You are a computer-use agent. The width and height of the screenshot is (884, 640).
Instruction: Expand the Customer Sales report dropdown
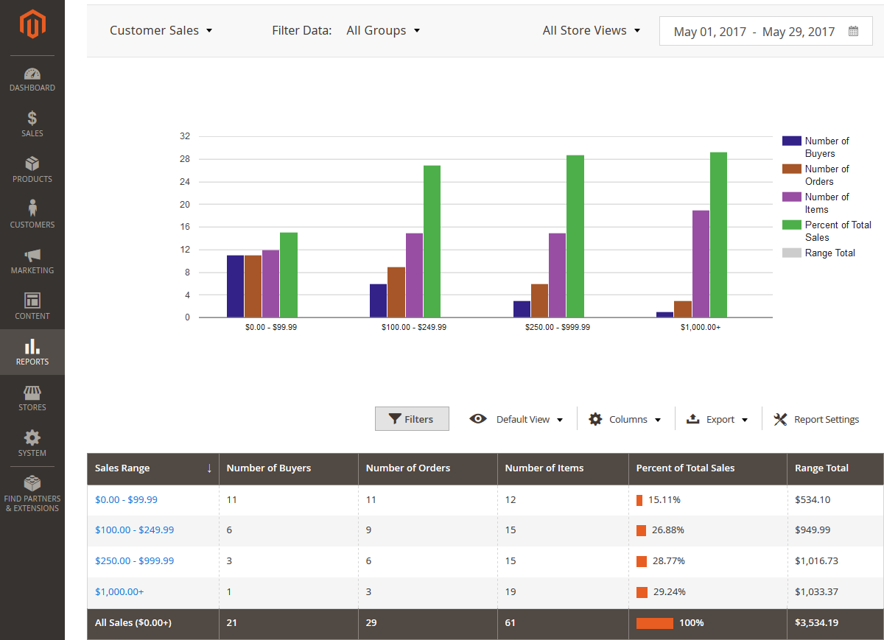[x=161, y=31]
